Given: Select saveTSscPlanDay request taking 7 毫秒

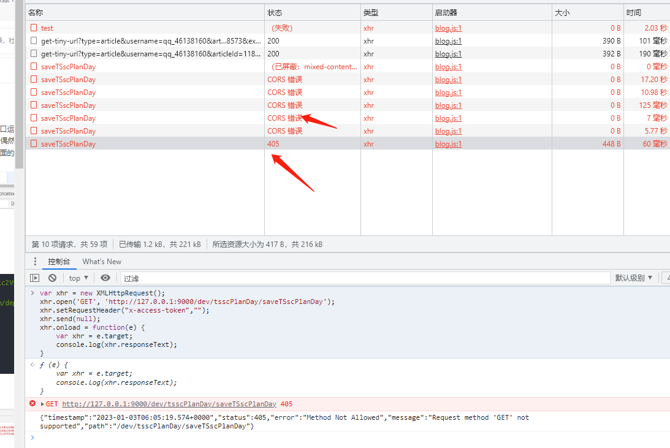Looking at the screenshot, I should point(348,118).
